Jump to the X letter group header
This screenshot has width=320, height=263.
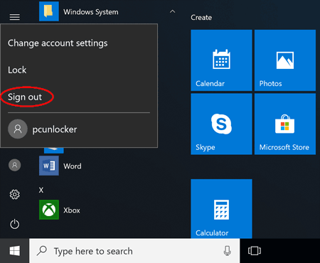tap(41, 190)
